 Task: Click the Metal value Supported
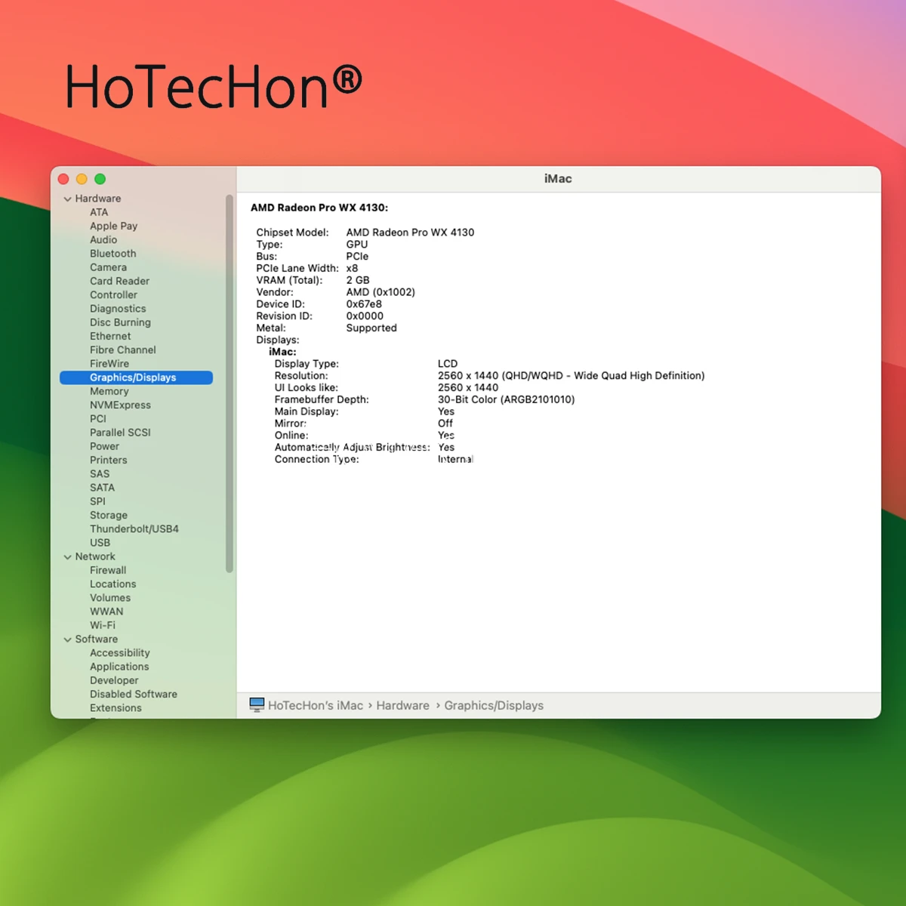coord(371,328)
